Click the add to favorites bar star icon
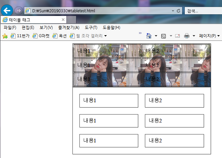The width and height of the screenshot is (222, 158). (x=5, y=36)
